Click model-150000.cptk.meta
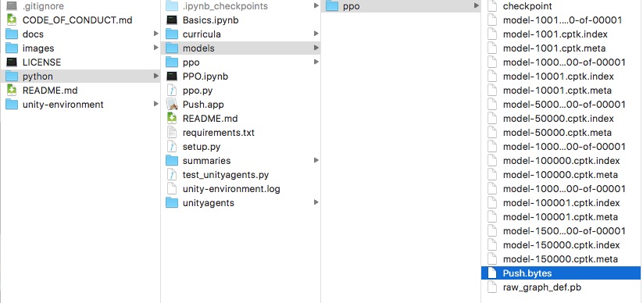Image resolution: width=643 pixels, height=303 pixels. (x=561, y=259)
